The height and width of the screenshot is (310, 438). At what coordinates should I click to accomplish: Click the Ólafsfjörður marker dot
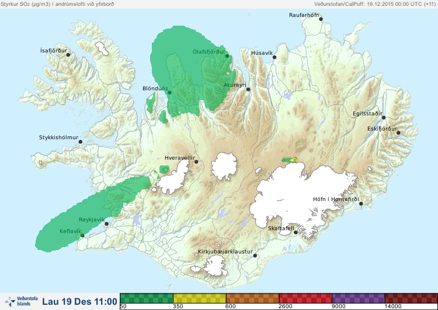pyautogui.click(x=227, y=56)
